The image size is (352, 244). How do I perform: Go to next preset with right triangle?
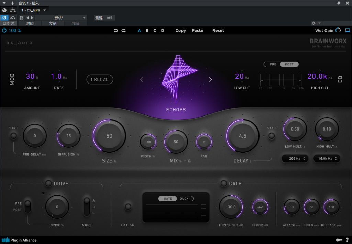point(32,18)
